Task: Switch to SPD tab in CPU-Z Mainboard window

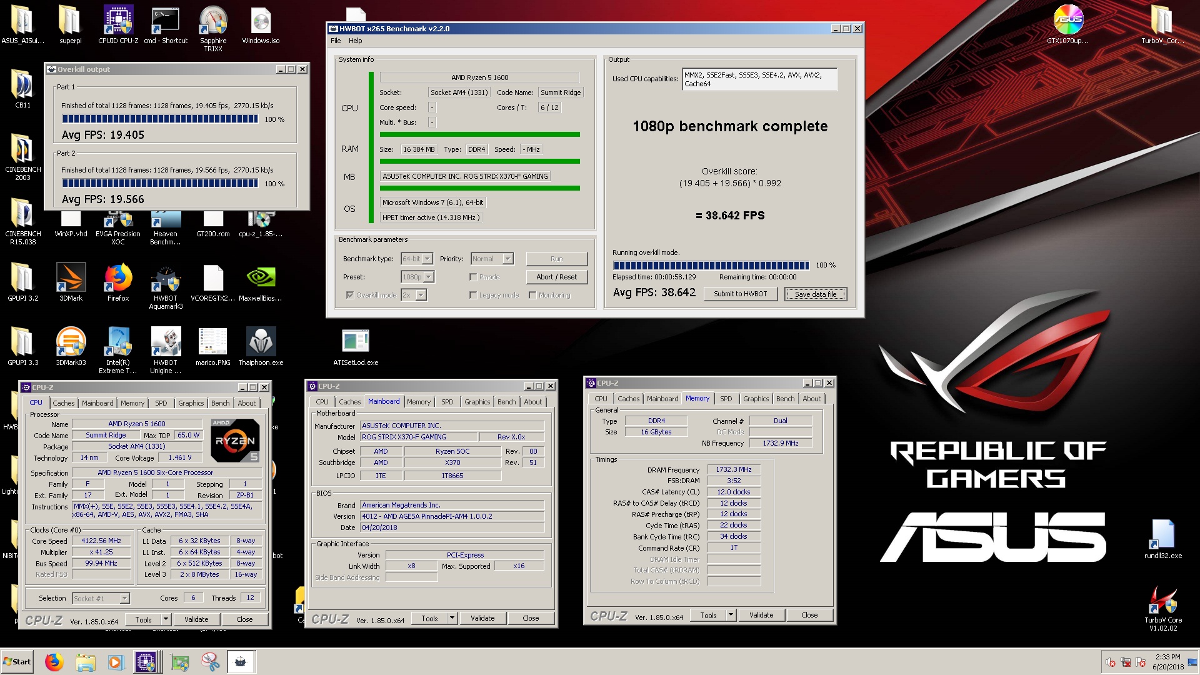Action: (447, 402)
